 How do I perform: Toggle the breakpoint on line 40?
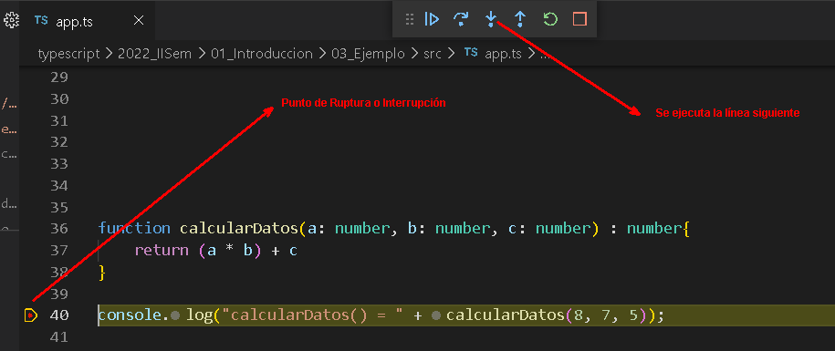tap(31, 315)
